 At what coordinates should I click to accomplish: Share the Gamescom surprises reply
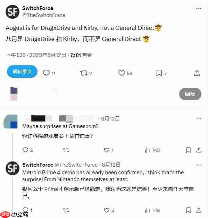[199, 150]
